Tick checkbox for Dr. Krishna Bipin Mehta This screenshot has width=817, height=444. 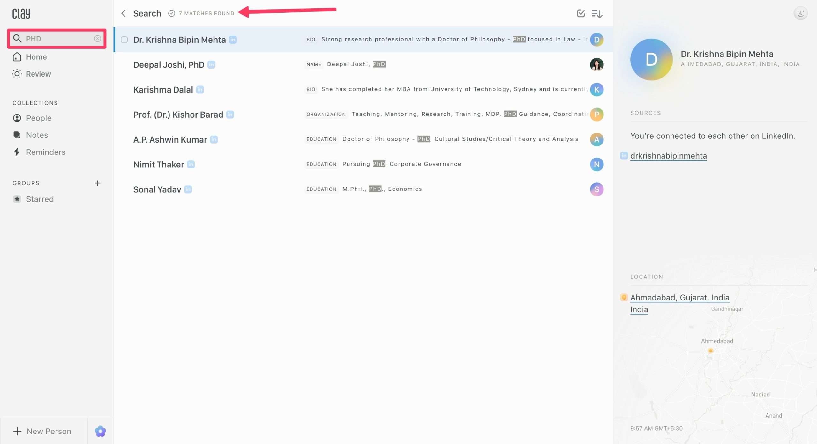[x=124, y=40]
